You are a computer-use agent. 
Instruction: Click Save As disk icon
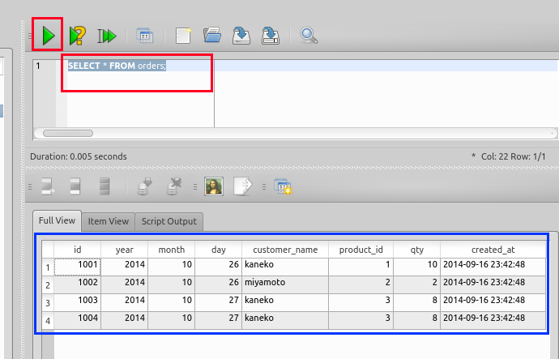pos(271,36)
